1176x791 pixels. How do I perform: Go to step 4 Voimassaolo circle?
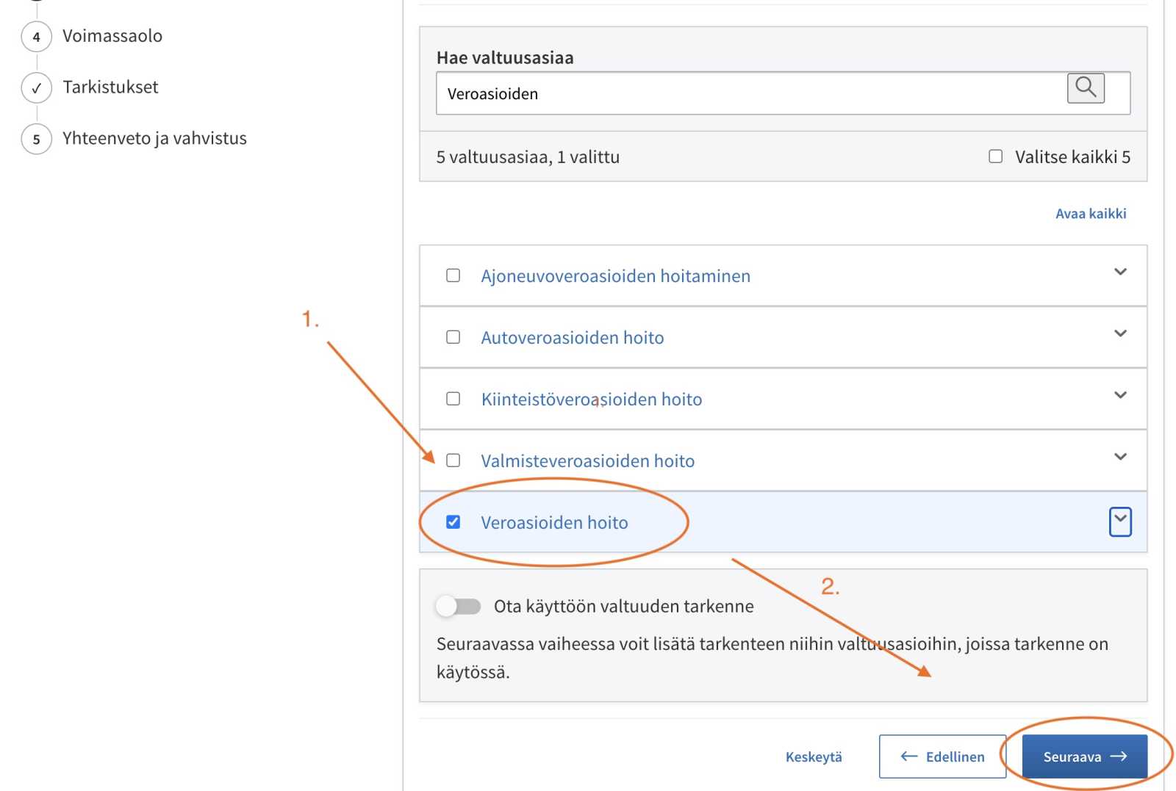(x=37, y=37)
